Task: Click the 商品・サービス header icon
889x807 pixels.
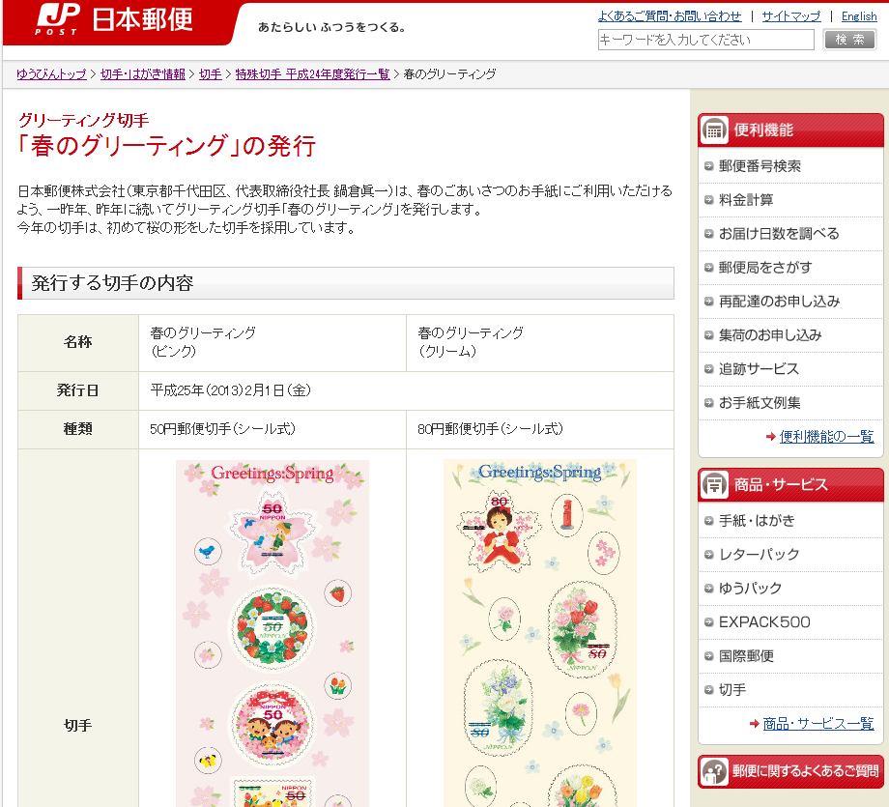Action: pos(714,485)
